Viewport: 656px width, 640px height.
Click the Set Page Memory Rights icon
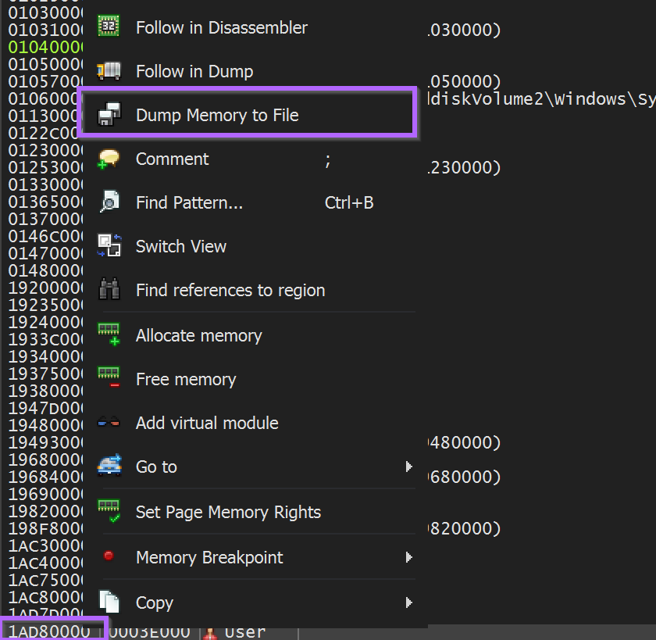[x=109, y=511]
